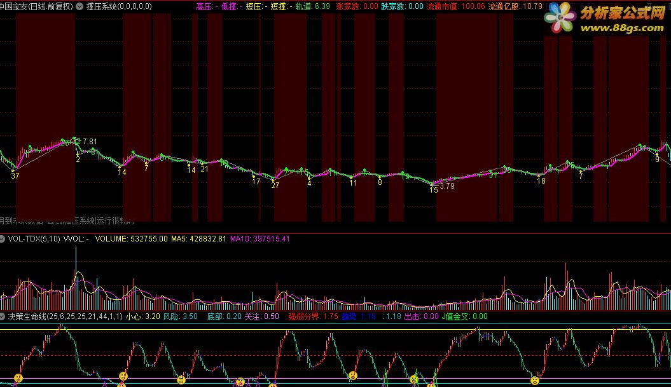The height and width of the screenshot is (387, 671).
Task: Collapse the VOL-TDX indicator panel arrow
Action: 3,239
